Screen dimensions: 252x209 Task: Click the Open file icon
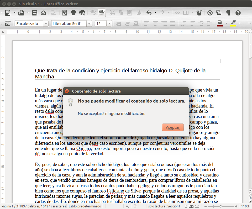point(21,13)
